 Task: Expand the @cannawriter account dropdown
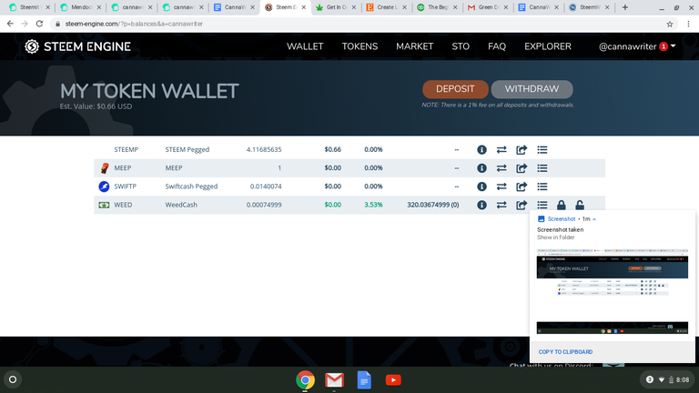click(637, 46)
